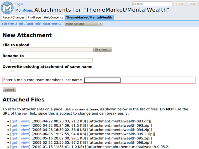This screenshot has width=199, height=149.
Task: Click the Examinar file browse button
Action: 102,49
